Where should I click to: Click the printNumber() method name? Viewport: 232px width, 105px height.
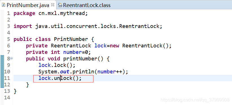pos(83,59)
